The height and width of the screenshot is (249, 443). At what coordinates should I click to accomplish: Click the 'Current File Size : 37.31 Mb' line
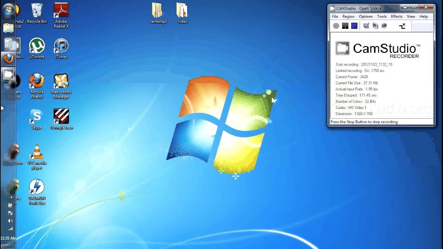[356, 83]
